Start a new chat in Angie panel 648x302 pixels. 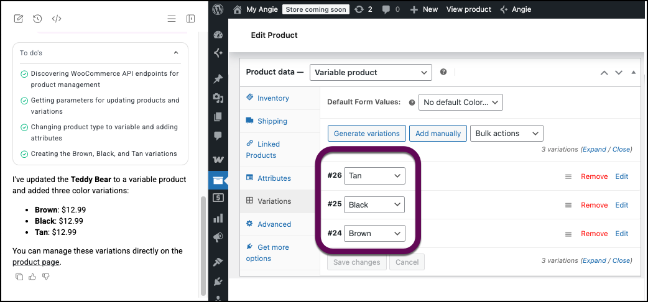pyautogui.click(x=19, y=19)
